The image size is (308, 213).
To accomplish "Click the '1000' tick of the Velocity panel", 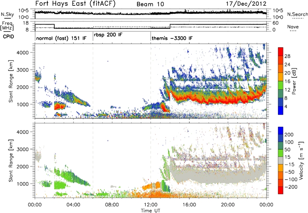I will [22, 184].
